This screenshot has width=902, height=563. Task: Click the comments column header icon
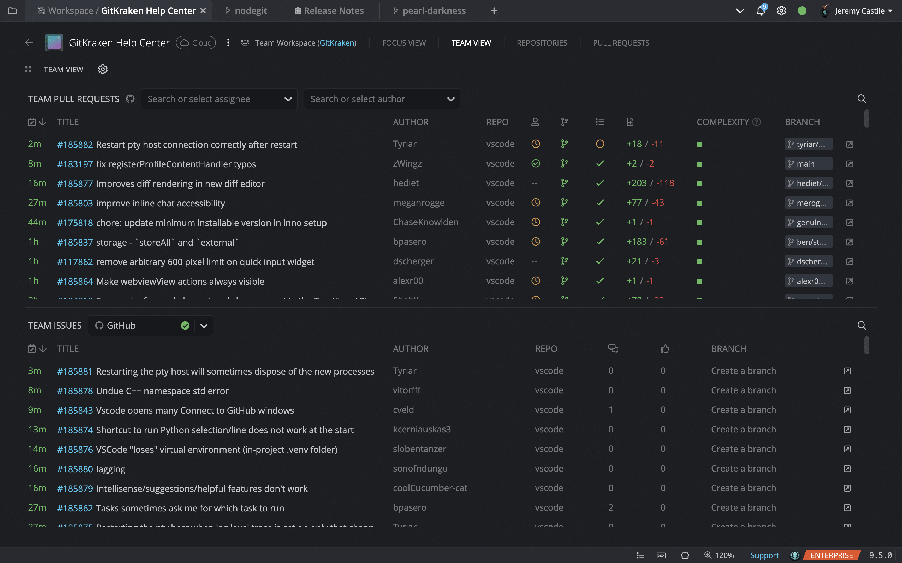(x=613, y=349)
